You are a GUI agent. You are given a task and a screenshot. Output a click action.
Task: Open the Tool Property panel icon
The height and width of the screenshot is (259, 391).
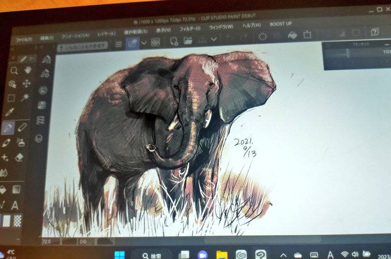pos(45,74)
